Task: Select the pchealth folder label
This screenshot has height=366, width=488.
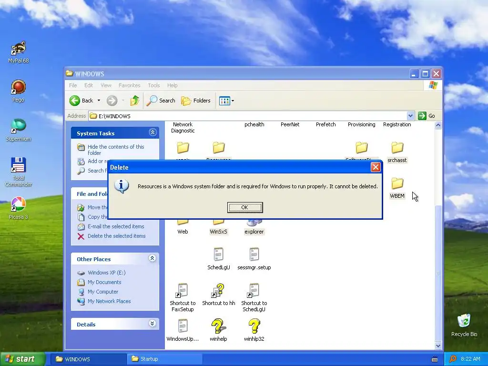Action: point(254,124)
